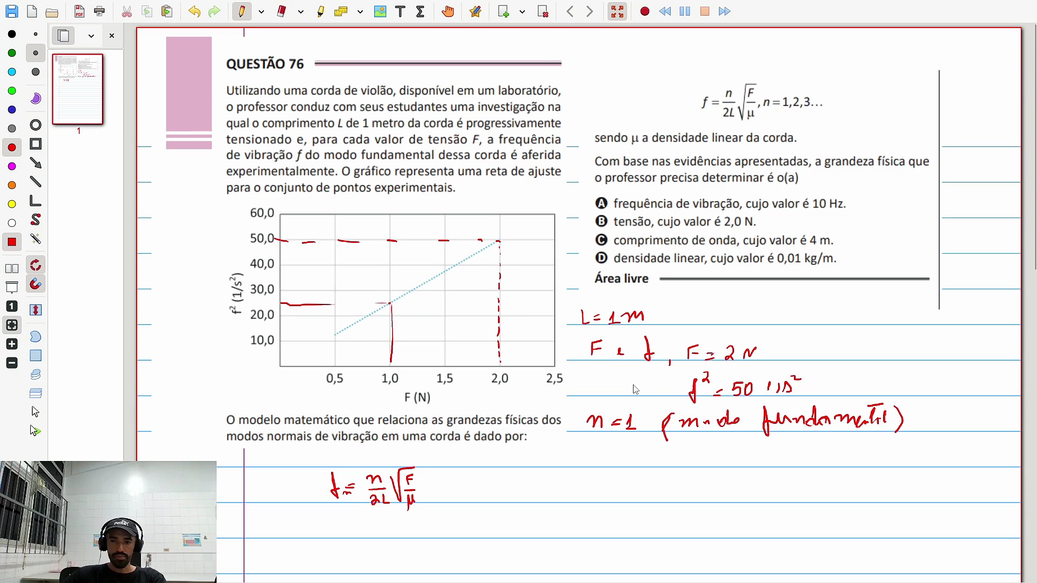Click the zoom in plus button
Viewport: 1037px width, 583px height.
pyautogui.click(x=12, y=344)
